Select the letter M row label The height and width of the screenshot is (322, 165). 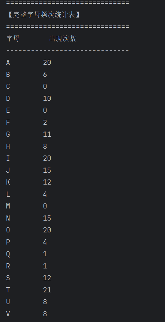click(8, 206)
